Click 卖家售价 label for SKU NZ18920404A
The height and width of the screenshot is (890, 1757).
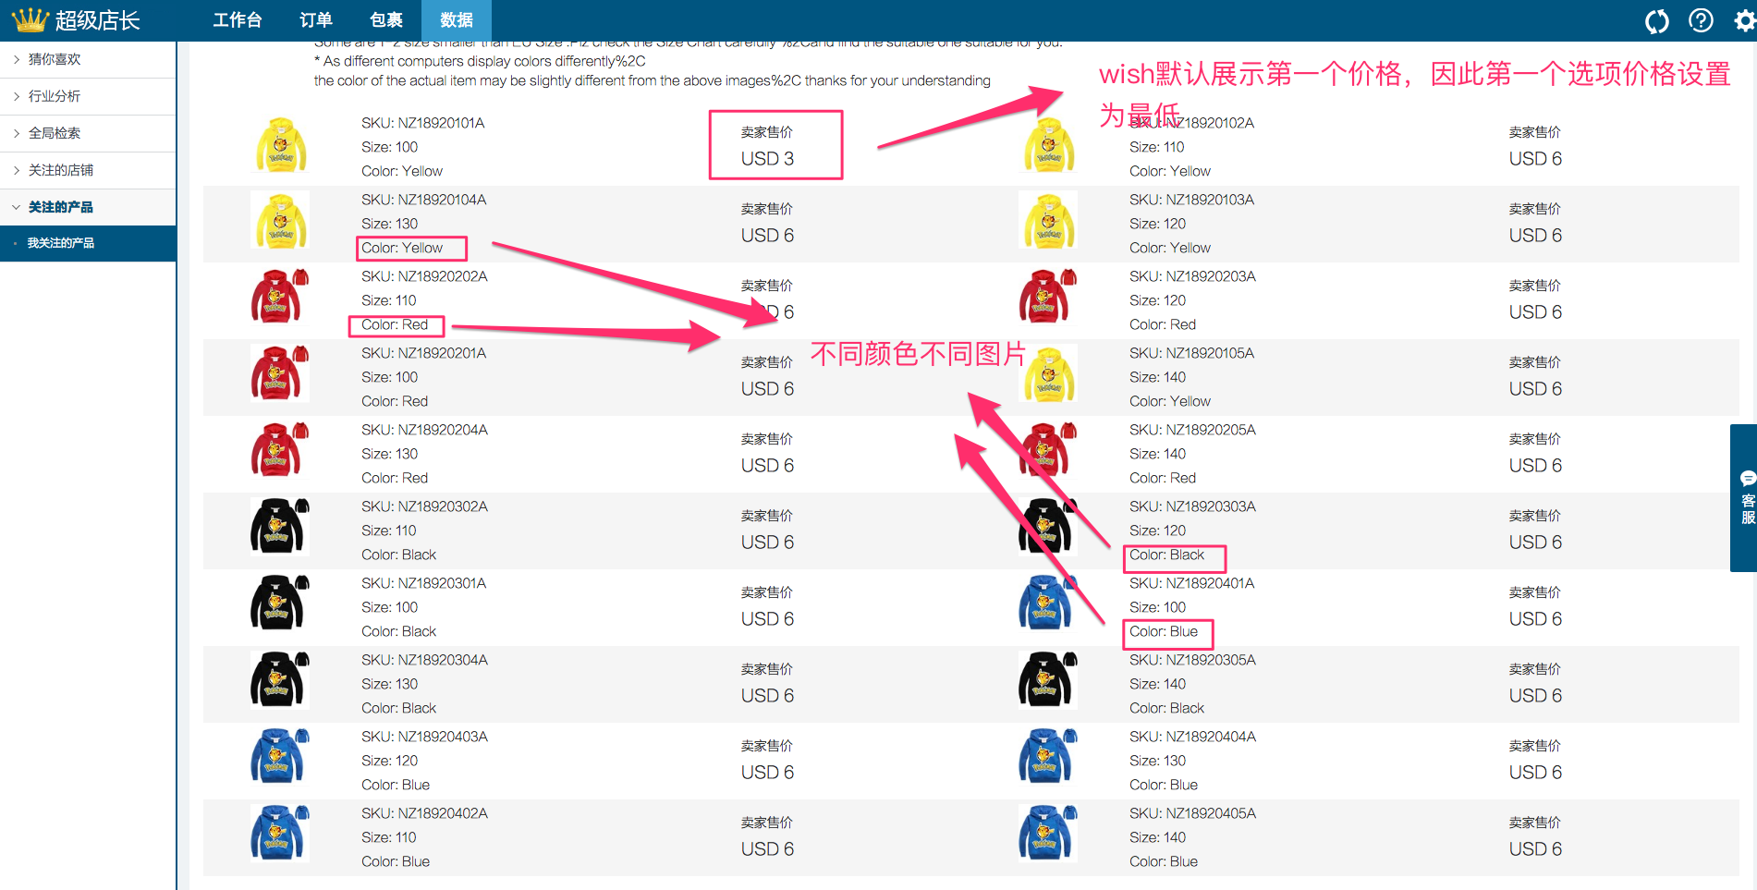pyautogui.click(x=1534, y=746)
